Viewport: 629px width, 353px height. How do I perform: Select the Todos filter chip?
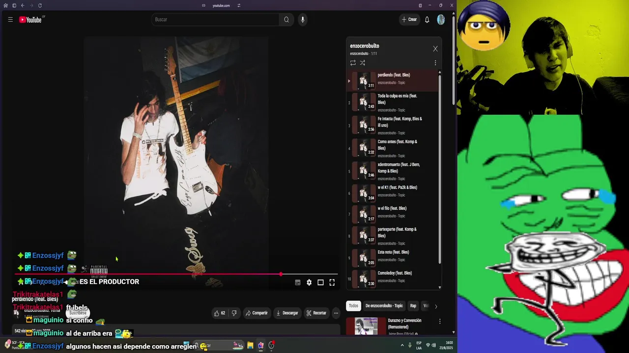(x=353, y=305)
